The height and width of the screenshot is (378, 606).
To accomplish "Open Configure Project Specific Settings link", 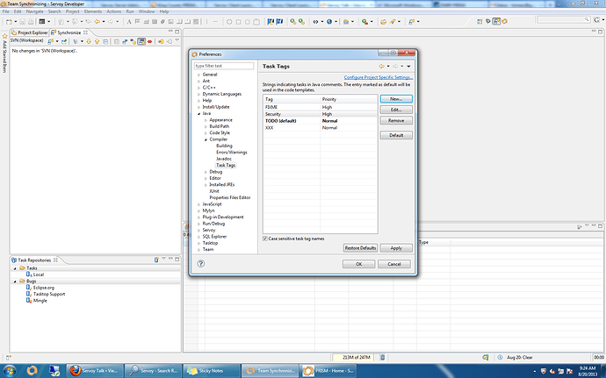I will click(x=379, y=77).
